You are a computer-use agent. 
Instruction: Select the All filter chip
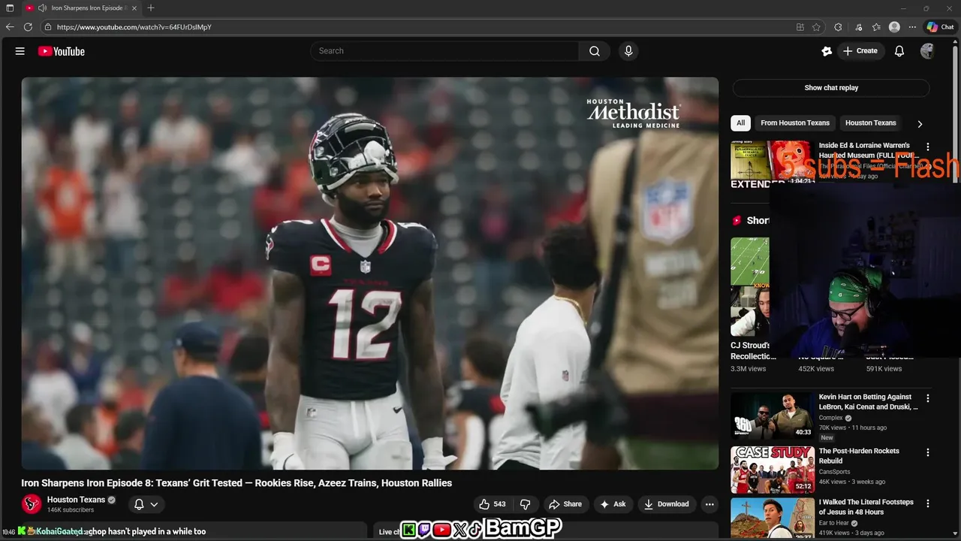[x=740, y=123]
